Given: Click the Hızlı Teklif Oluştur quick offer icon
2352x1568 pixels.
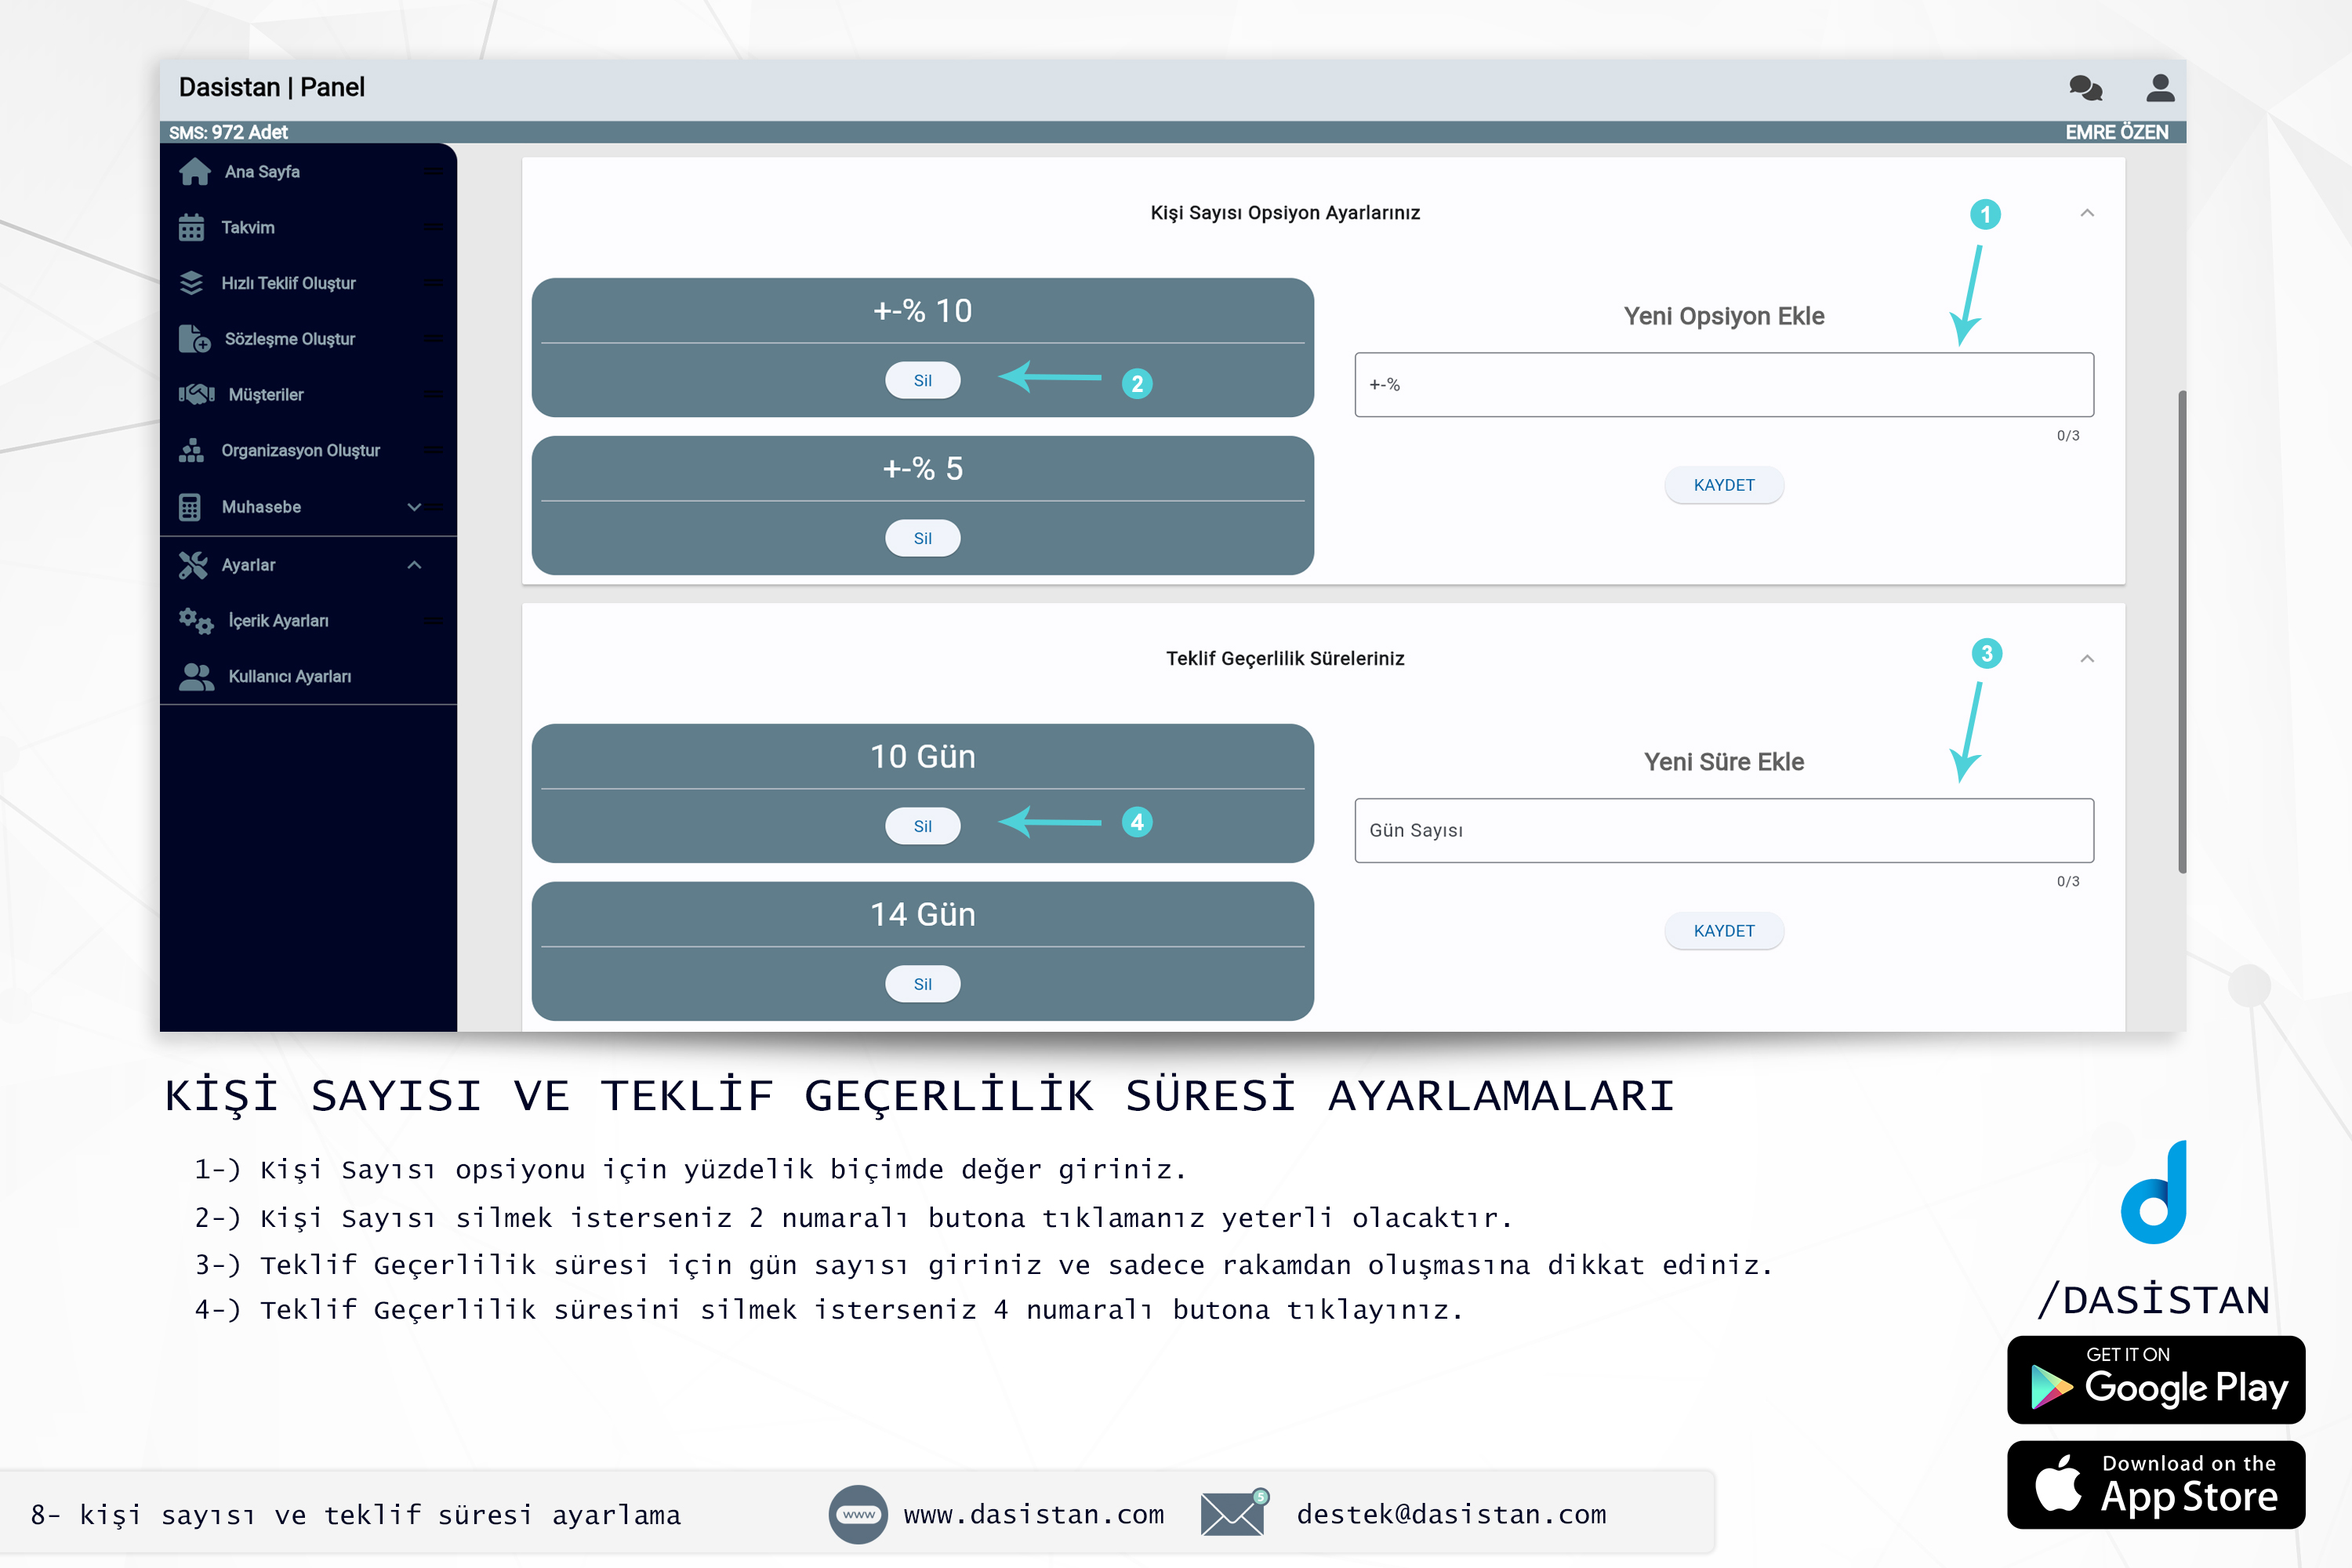Looking at the screenshot, I should click(x=189, y=281).
